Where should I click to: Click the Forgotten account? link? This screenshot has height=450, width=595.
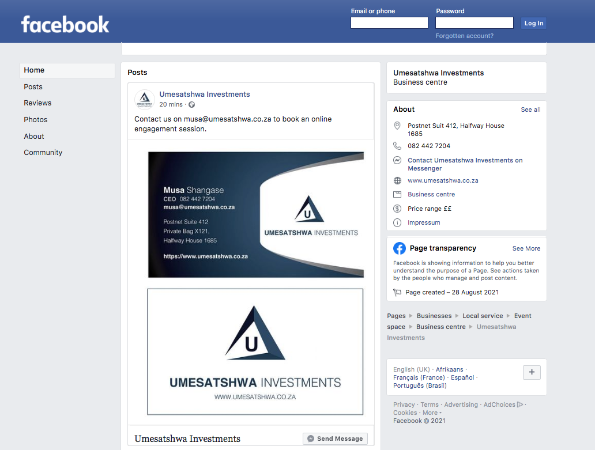[465, 36]
